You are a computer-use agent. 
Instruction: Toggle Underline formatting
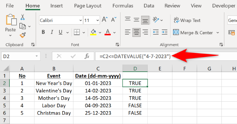pyautogui.click(x=60, y=32)
